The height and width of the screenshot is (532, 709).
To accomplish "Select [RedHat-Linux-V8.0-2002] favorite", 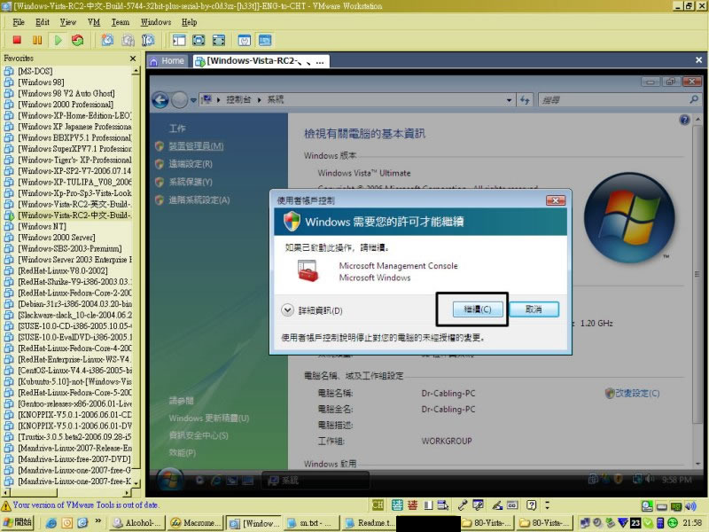I will (63, 270).
